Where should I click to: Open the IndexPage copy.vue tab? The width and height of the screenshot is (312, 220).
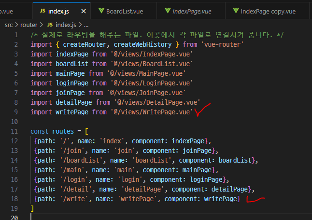[x=268, y=11]
